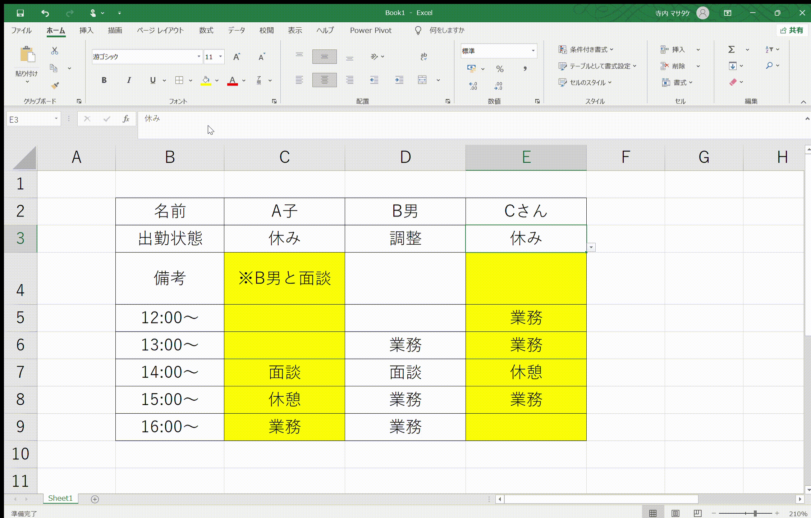Image resolution: width=811 pixels, height=518 pixels.
Task: Toggle Italic formatting
Action: (x=129, y=80)
